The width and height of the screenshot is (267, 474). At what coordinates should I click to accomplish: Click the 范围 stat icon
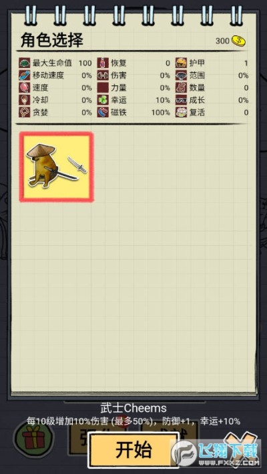(x=182, y=75)
